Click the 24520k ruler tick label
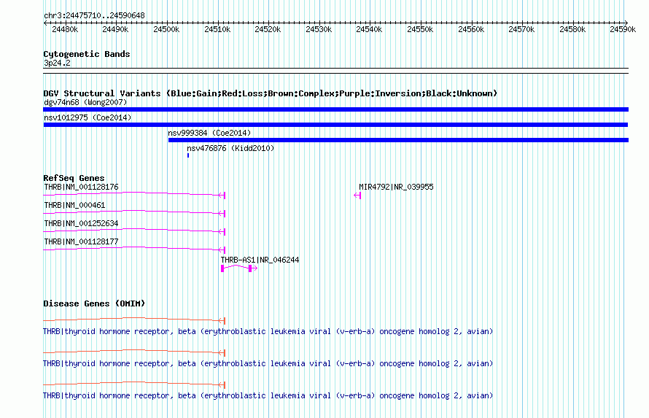Screen dimensions: 649x418 click(x=268, y=29)
